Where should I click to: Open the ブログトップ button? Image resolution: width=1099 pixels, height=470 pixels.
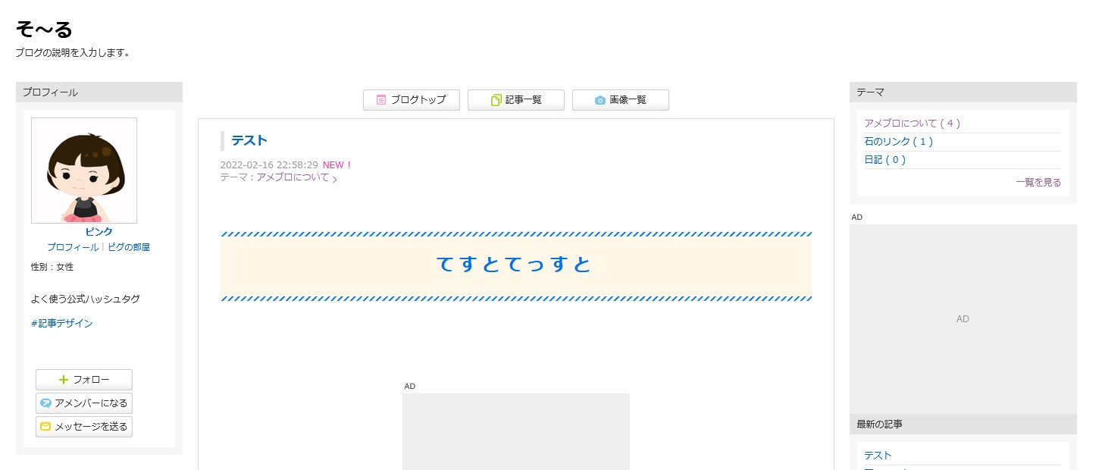[x=412, y=100]
